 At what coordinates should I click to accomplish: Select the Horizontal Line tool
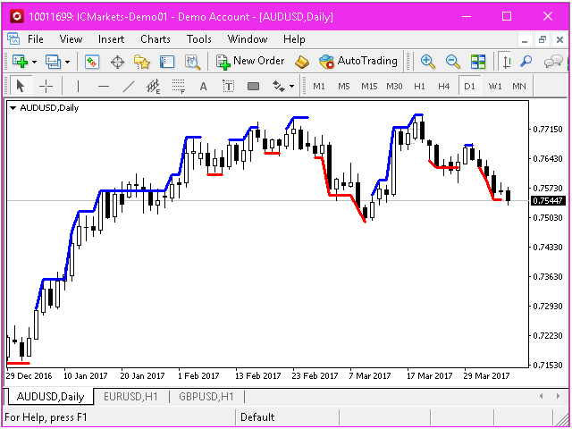tap(103, 87)
